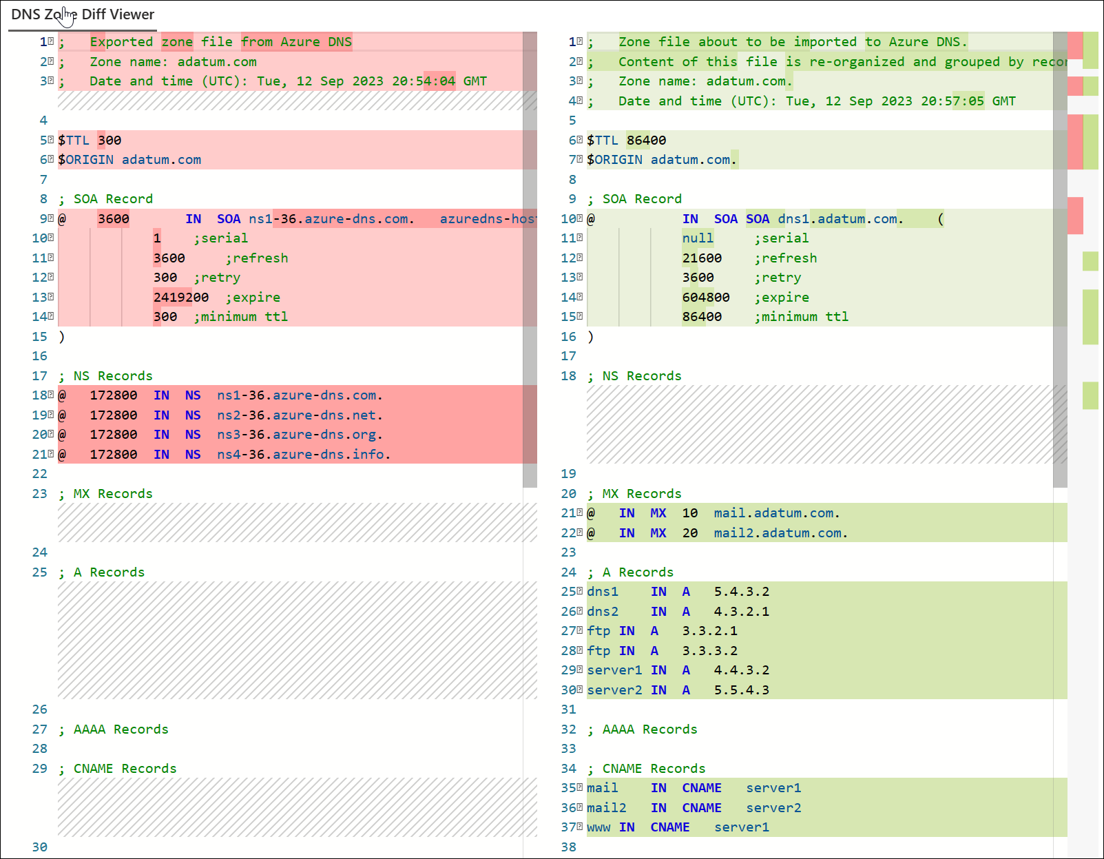
Task: Click the change marker beside right line 22
Action: 580,533
